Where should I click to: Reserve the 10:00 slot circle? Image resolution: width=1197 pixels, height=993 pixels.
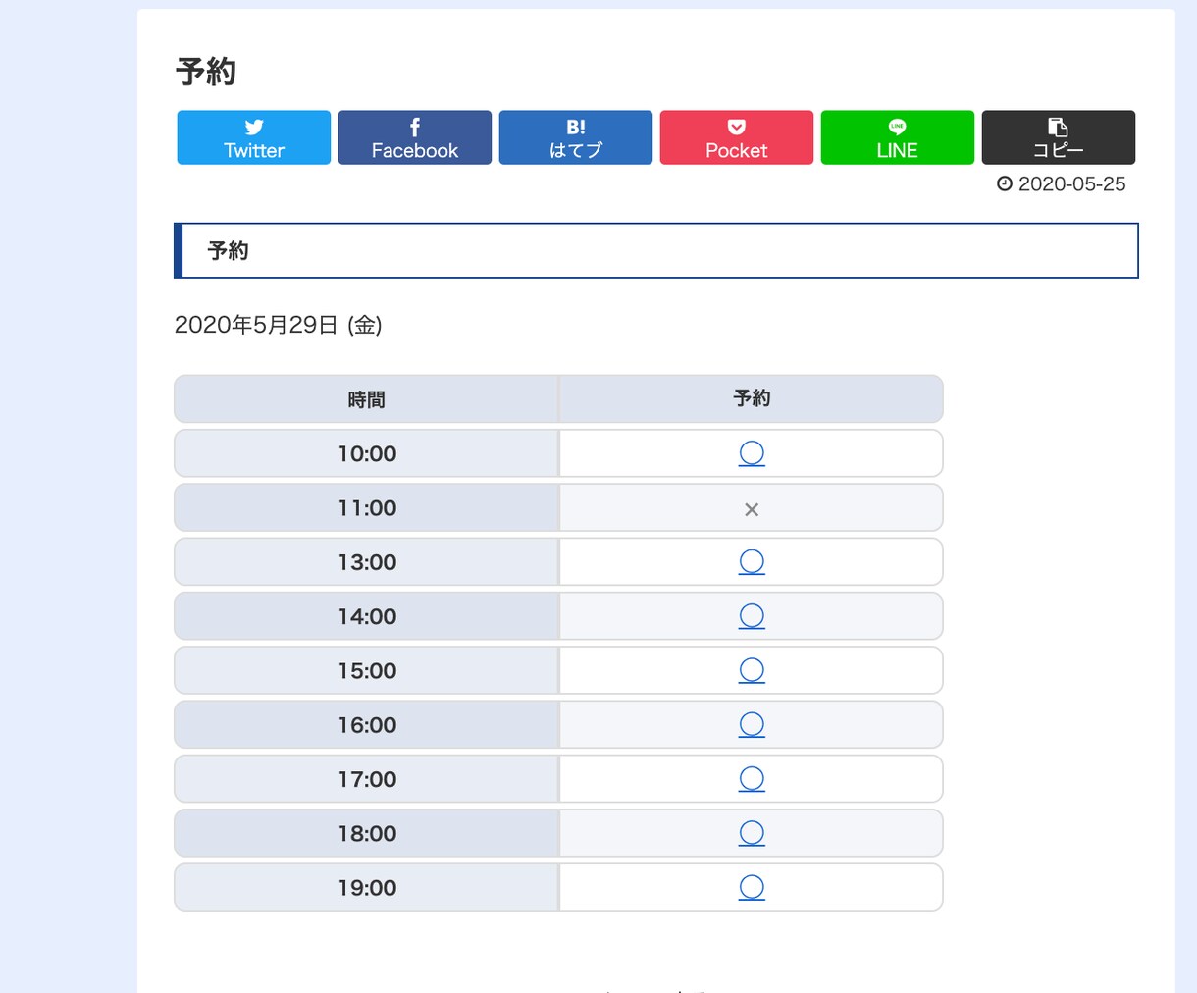pyautogui.click(x=752, y=453)
